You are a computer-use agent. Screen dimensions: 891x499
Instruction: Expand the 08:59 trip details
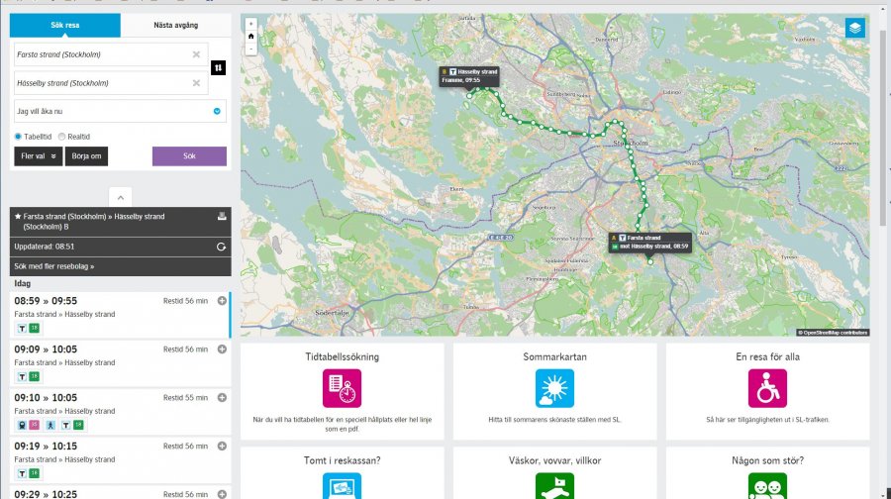coord(222,301)
